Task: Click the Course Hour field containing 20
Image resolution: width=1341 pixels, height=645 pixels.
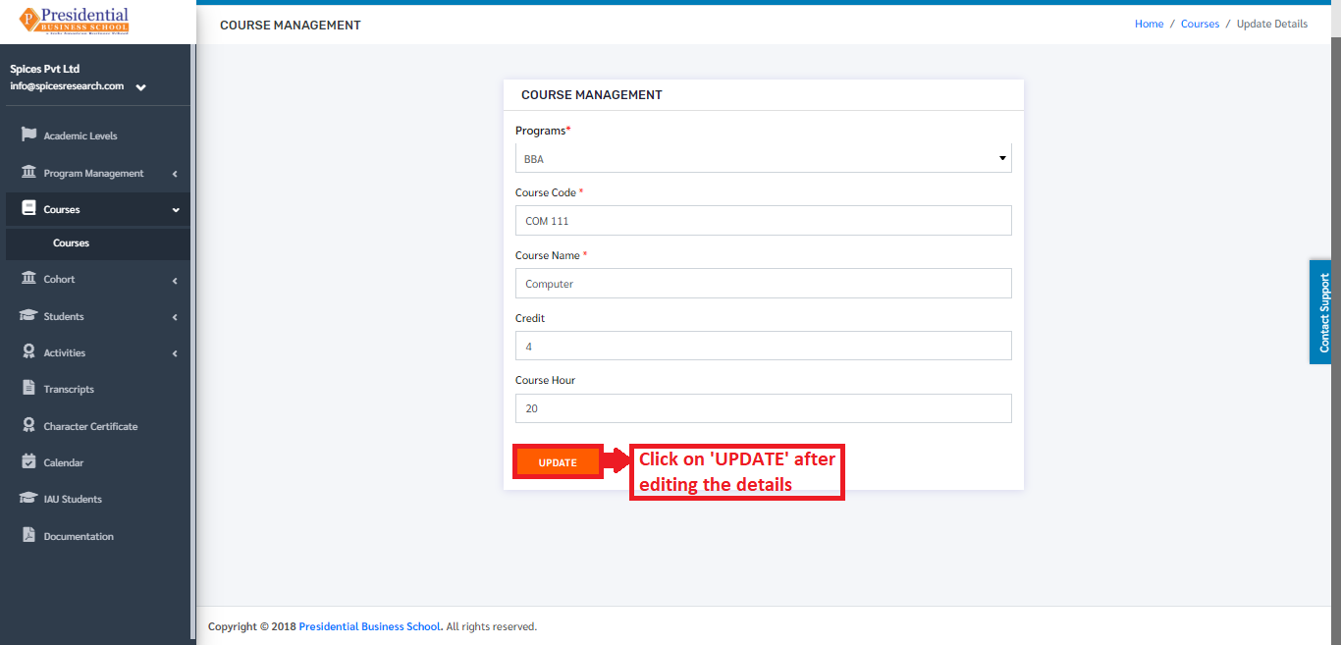Action: [x=763, y=408]
